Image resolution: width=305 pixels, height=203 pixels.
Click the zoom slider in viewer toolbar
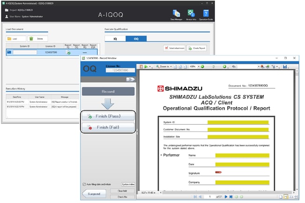[x=213, y=67]
